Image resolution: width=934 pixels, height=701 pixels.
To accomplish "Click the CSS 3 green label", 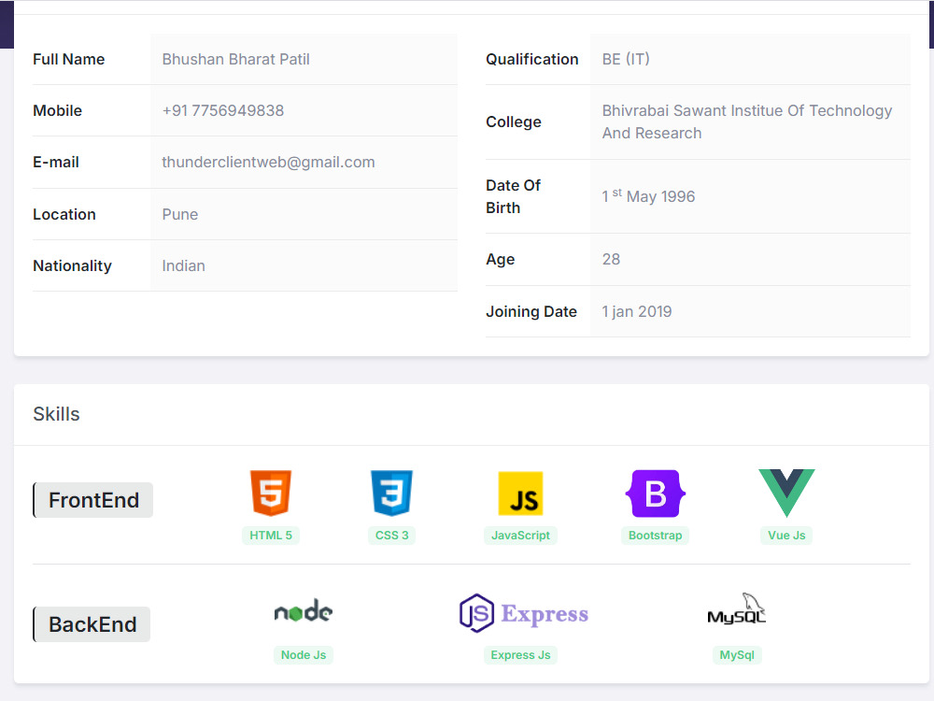I will [392, 536].
